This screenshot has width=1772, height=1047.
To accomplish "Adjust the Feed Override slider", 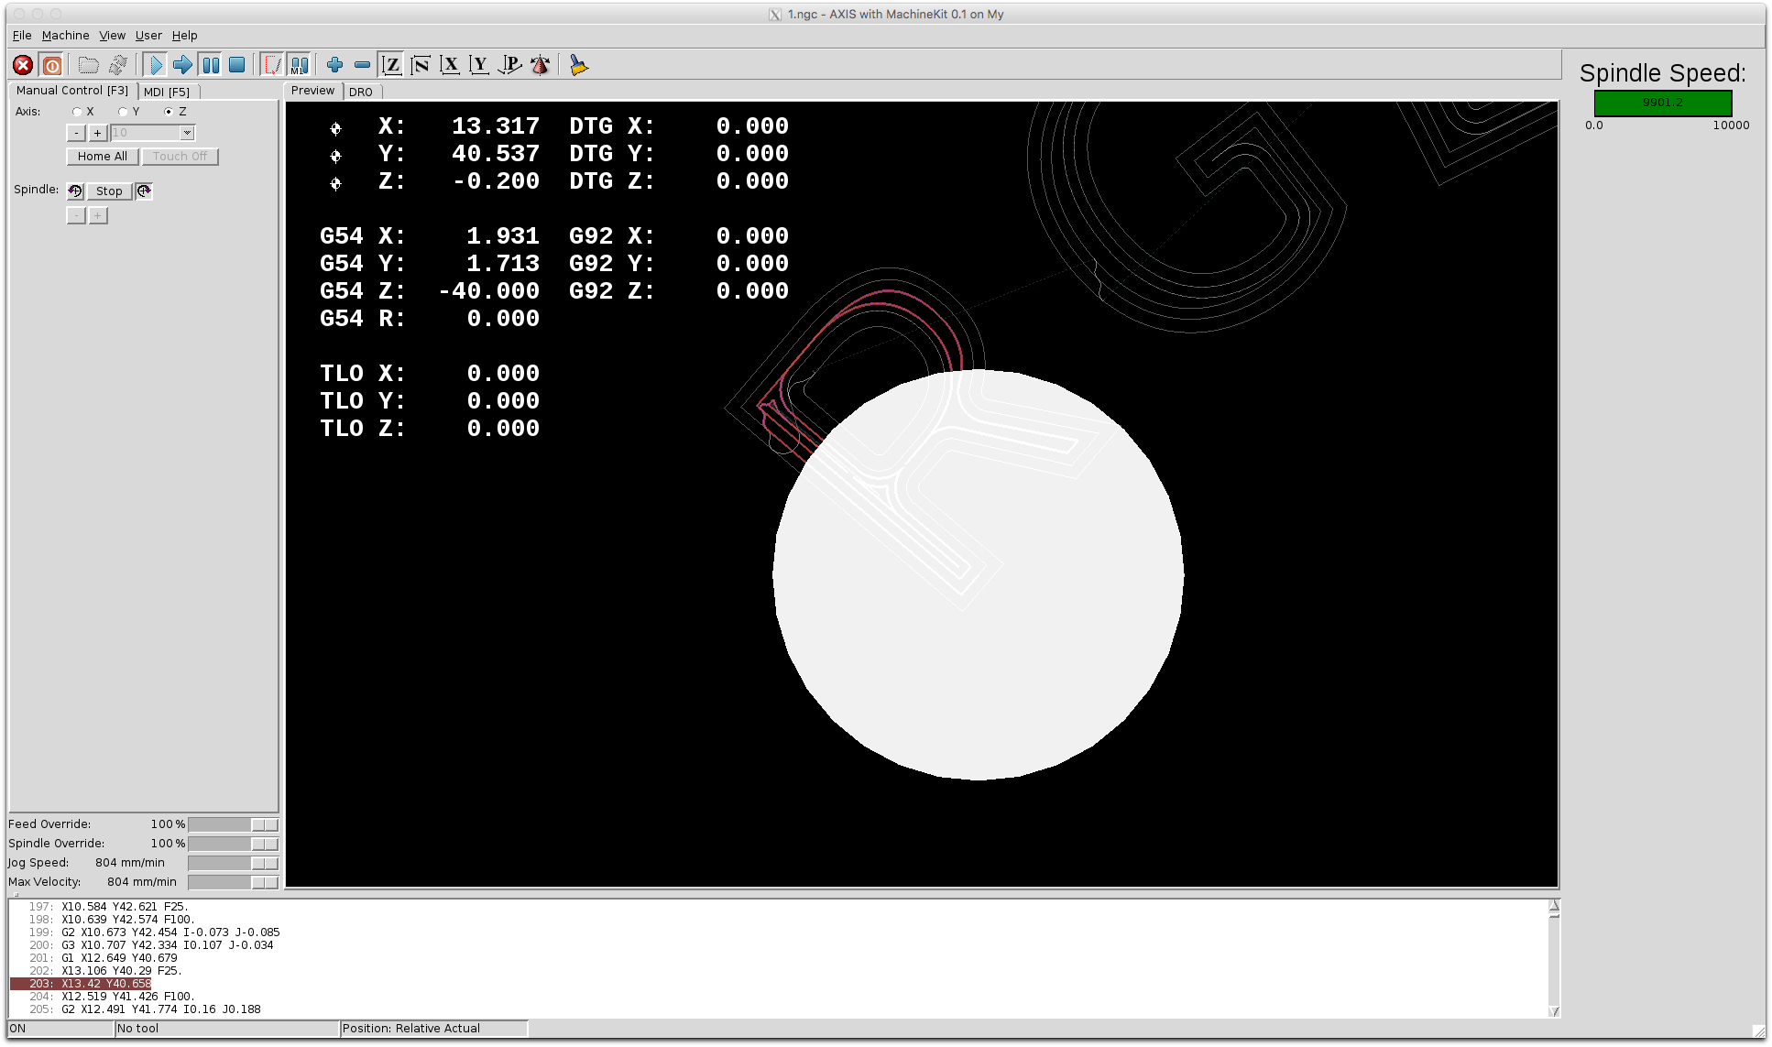I will (x=264, y=824).
